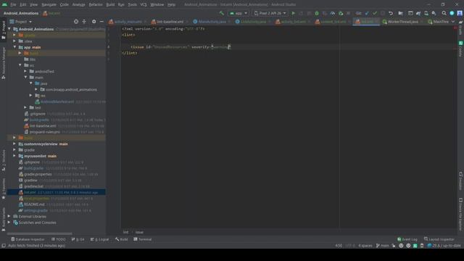Place cursor on the closing lint tag line

tap(130, 53)
